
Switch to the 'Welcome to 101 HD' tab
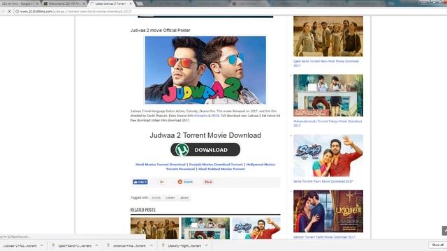[64, 3]
